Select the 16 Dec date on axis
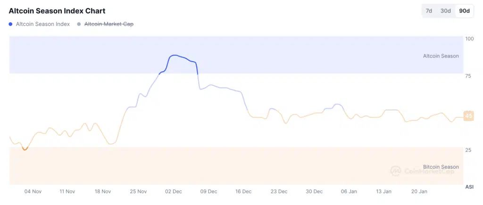 click(243, 192)
